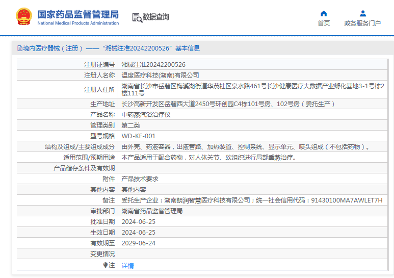Click the 政务服务门户 user icon
This screenshot has width=394, height=278.
coord(362,13)
